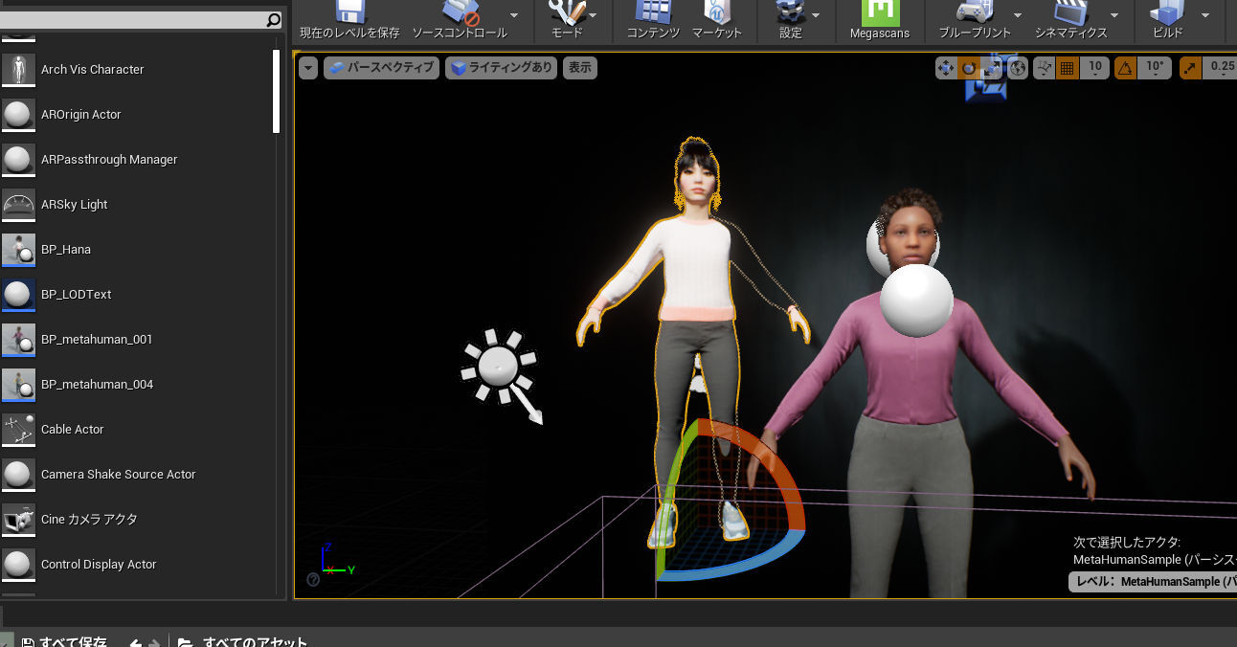This screenshot has width=1237, height=647.
Task: Click the Cinematics clapperboard icon
Action: pyautogui.click(x=1070, y=11)
